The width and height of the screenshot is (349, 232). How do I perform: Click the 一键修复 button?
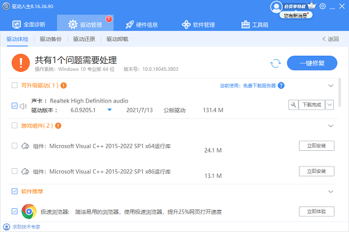coord(312,63)
